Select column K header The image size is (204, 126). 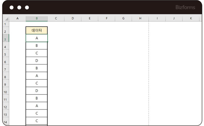click(x=191, y=18)
